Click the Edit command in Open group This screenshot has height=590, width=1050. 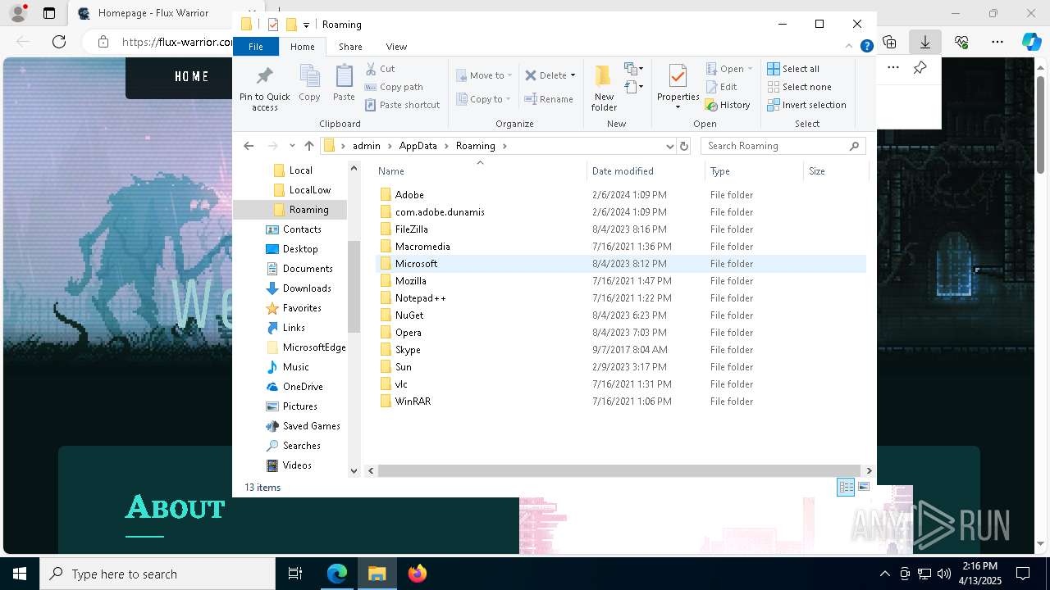coord(721,87)
